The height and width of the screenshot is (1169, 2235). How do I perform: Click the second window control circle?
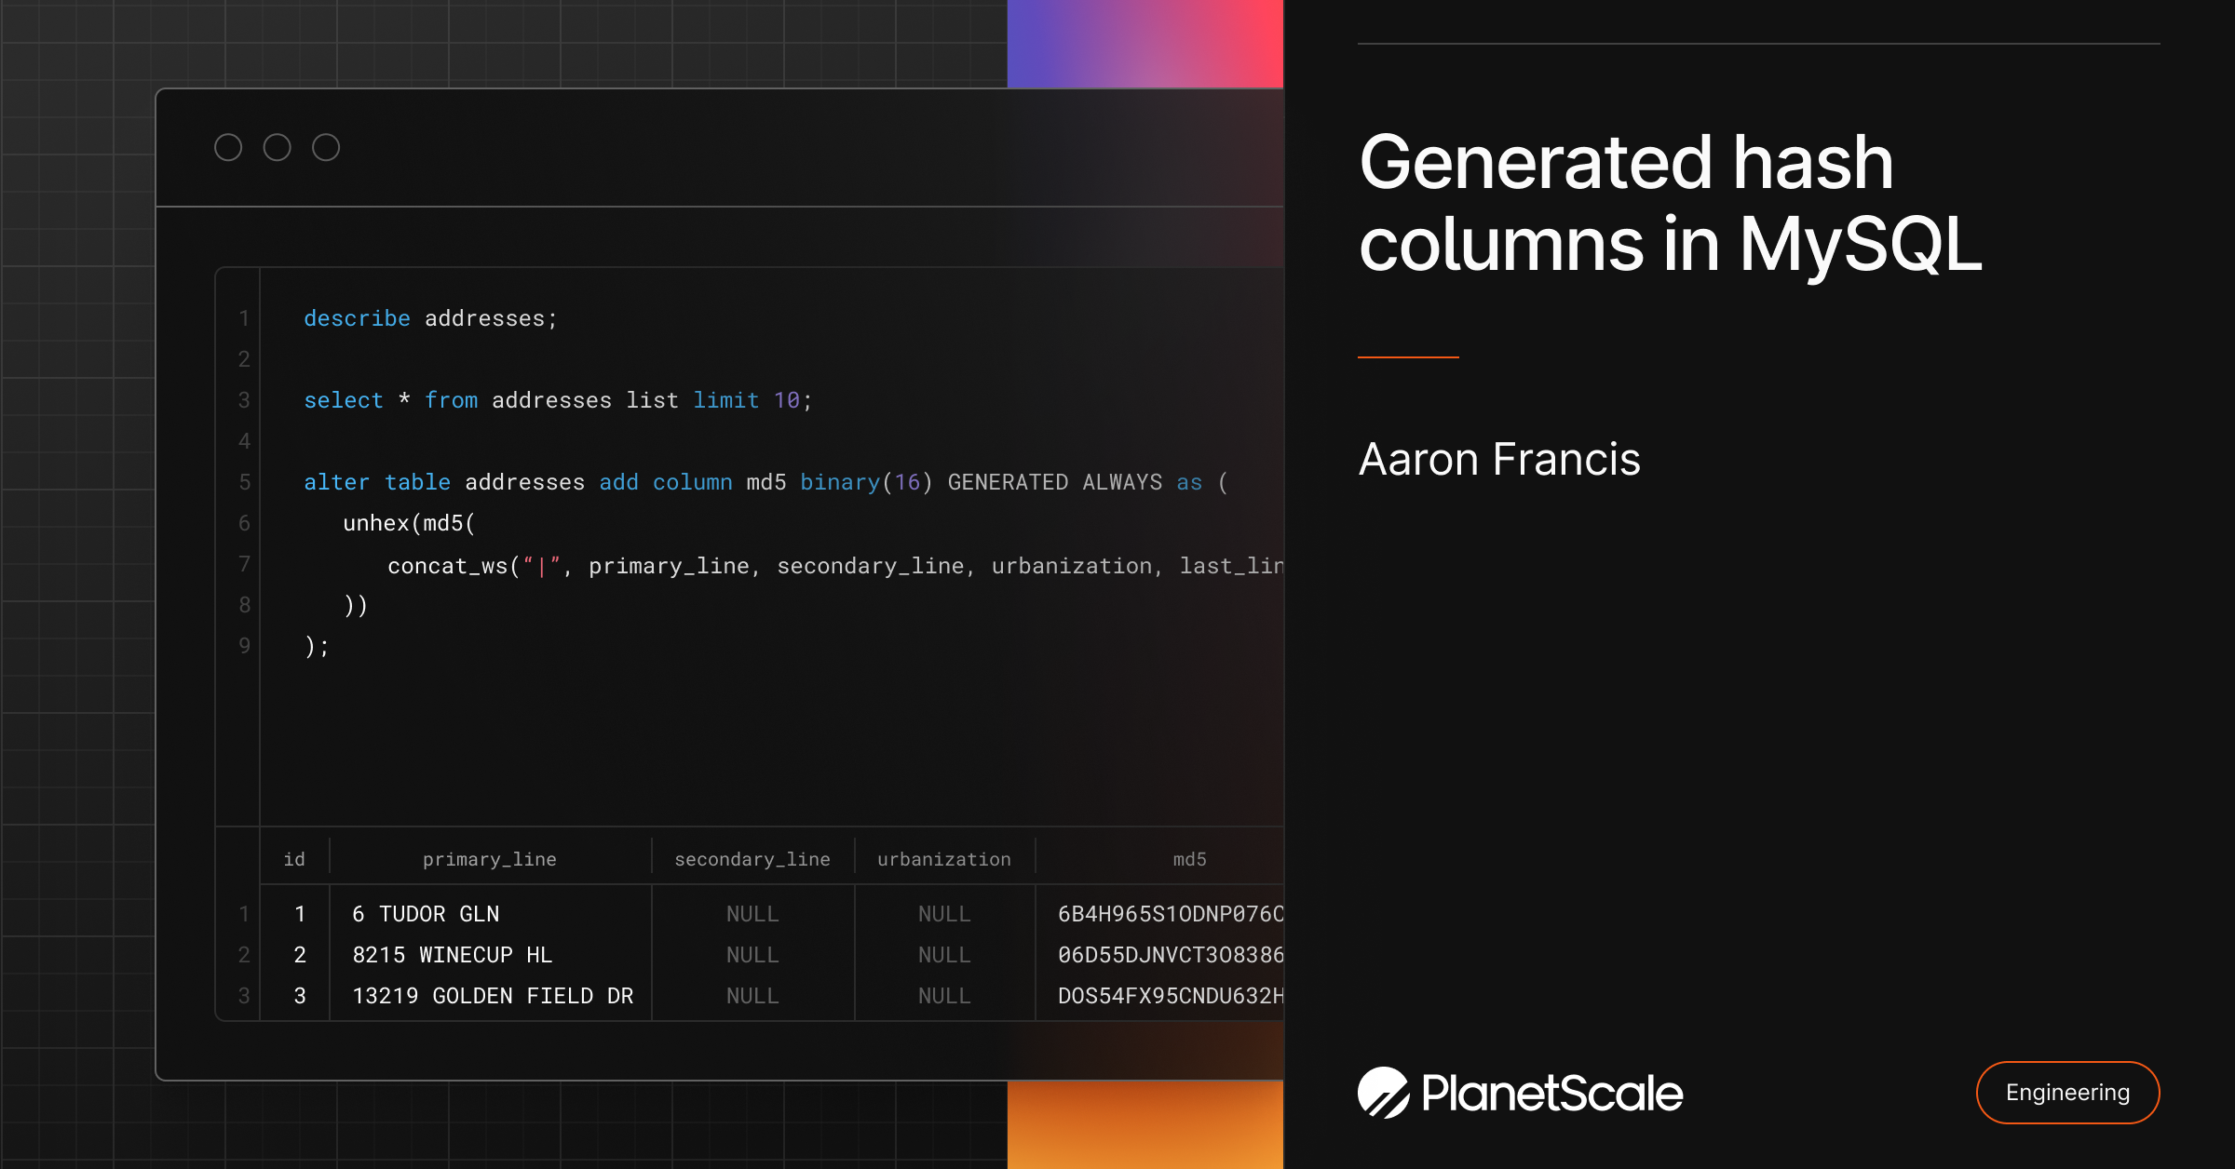[277, 147]
